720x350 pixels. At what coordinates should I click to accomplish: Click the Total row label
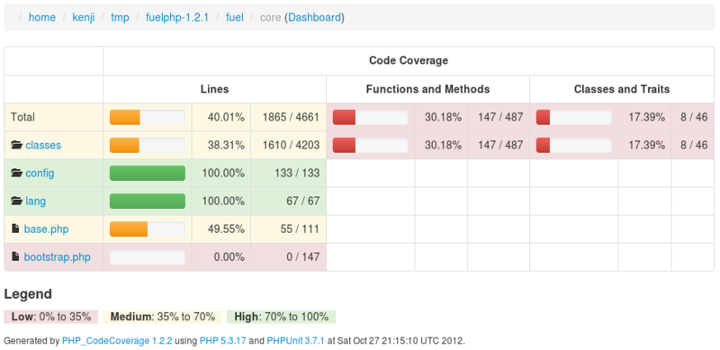pyautogui.click(x=23, y=117)
